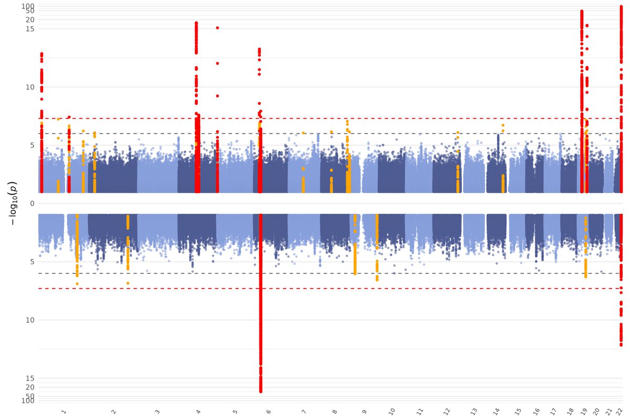Screen dimensions: 630x420
Task: Click the chromosome 1 x-axis label
Action: click(64, 413)
